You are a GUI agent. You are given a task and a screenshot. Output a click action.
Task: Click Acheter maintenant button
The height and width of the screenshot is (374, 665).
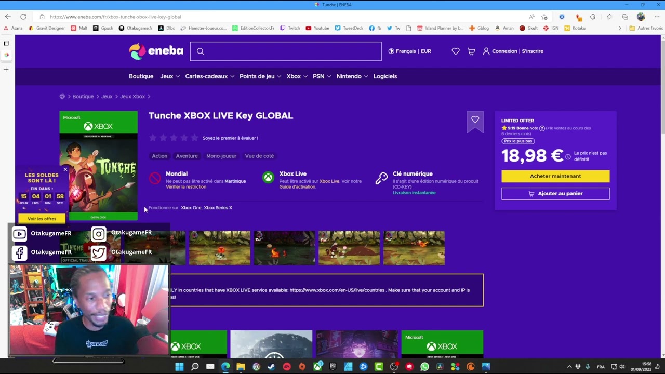click(555, 176)
